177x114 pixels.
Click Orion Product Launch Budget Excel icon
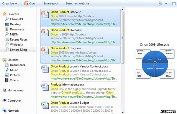45,105
